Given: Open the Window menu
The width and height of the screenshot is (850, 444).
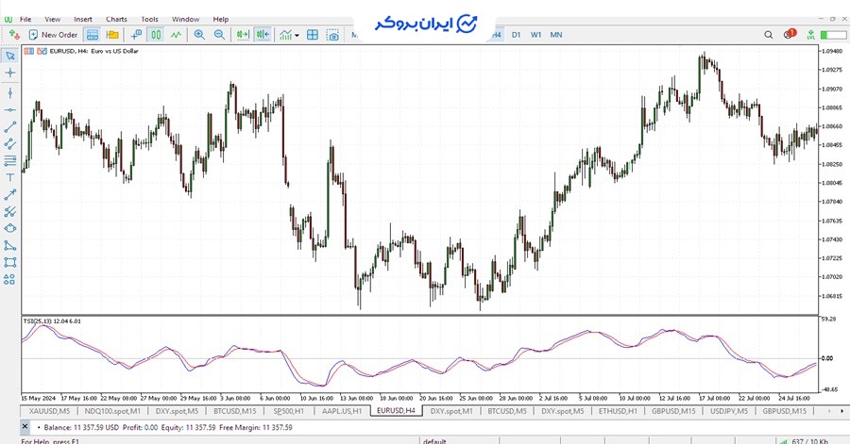Looking at the screenshot, I should tap(186, 19).
